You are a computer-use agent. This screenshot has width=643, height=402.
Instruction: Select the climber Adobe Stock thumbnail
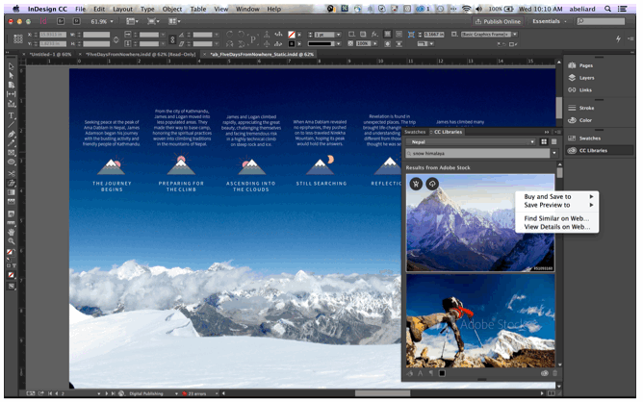pyautogui.click(x=480, y=321)
